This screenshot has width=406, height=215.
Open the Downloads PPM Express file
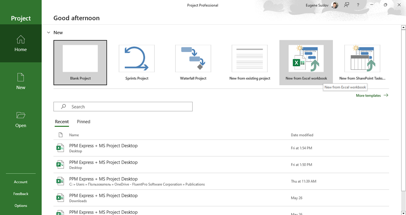point(221,198)
